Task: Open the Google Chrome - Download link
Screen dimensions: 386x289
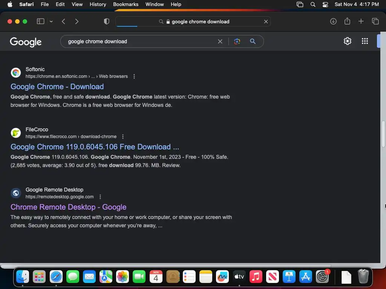Action: (x=57, y=87)
